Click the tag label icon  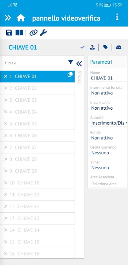click(105, 47)
